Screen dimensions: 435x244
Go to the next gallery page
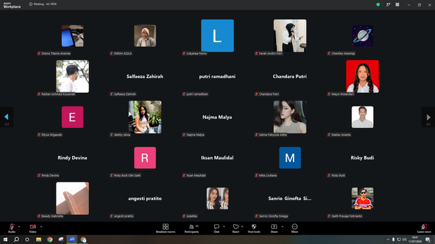[x=428, y=117]
